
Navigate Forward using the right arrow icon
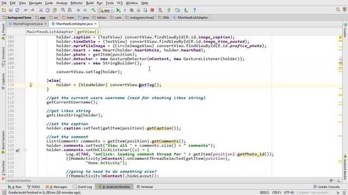(x=85, y=10)
